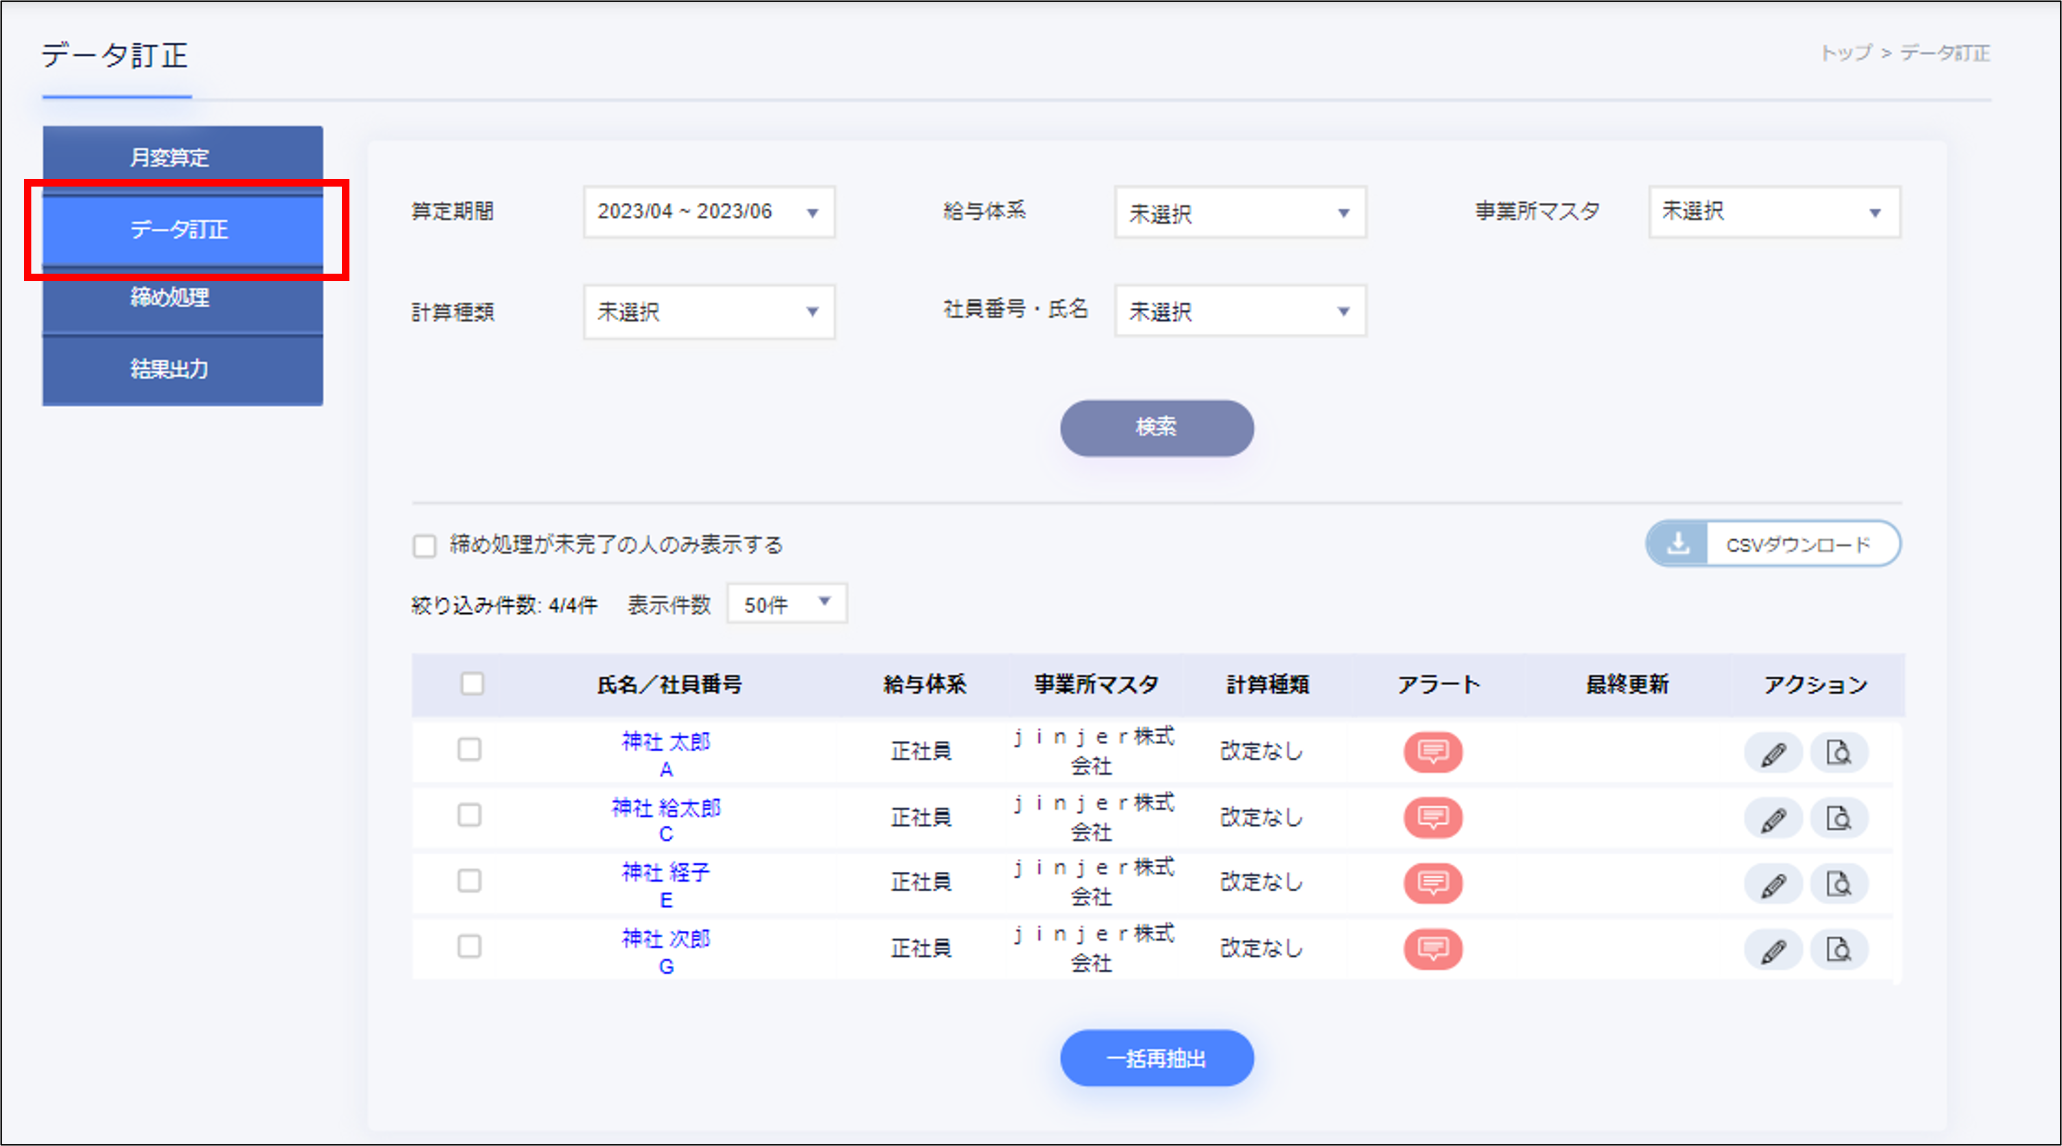Image resolution: width=2062 pixels, height=1146 pixels.
Task: Open the 表示件数 50件 dropdown
Action: coord(786,604)
